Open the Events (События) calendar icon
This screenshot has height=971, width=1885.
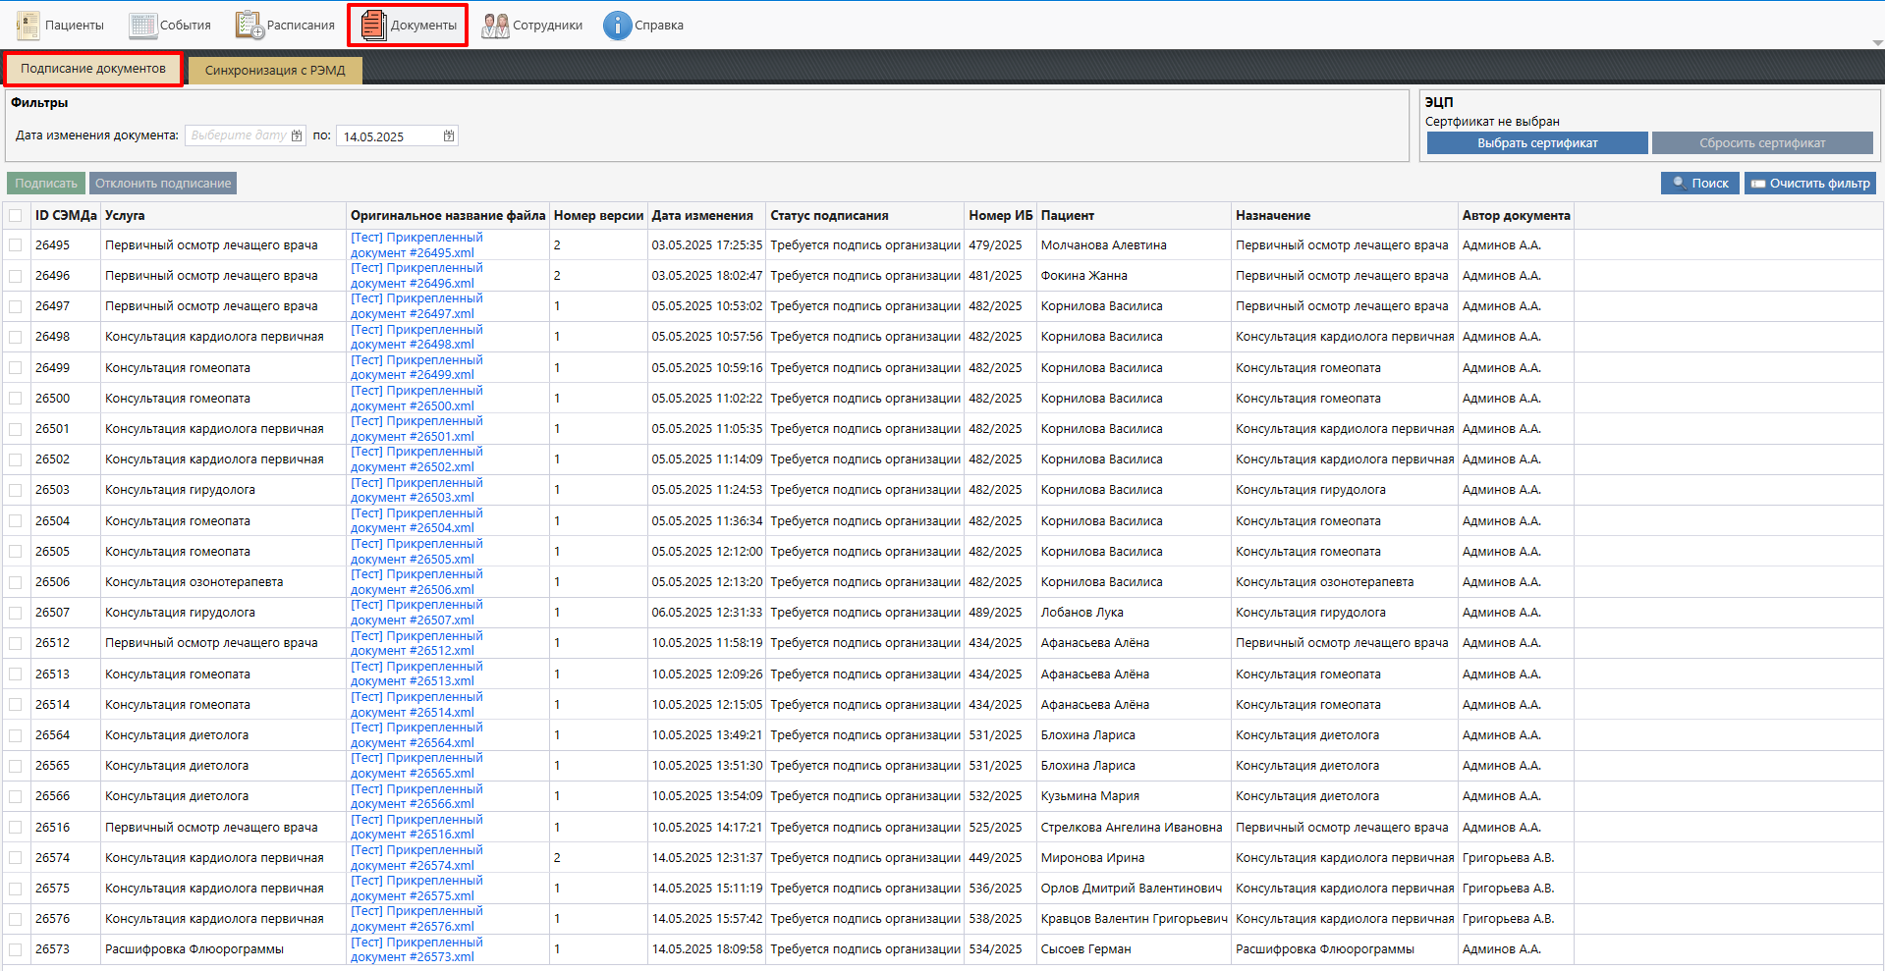click(143, 26)
